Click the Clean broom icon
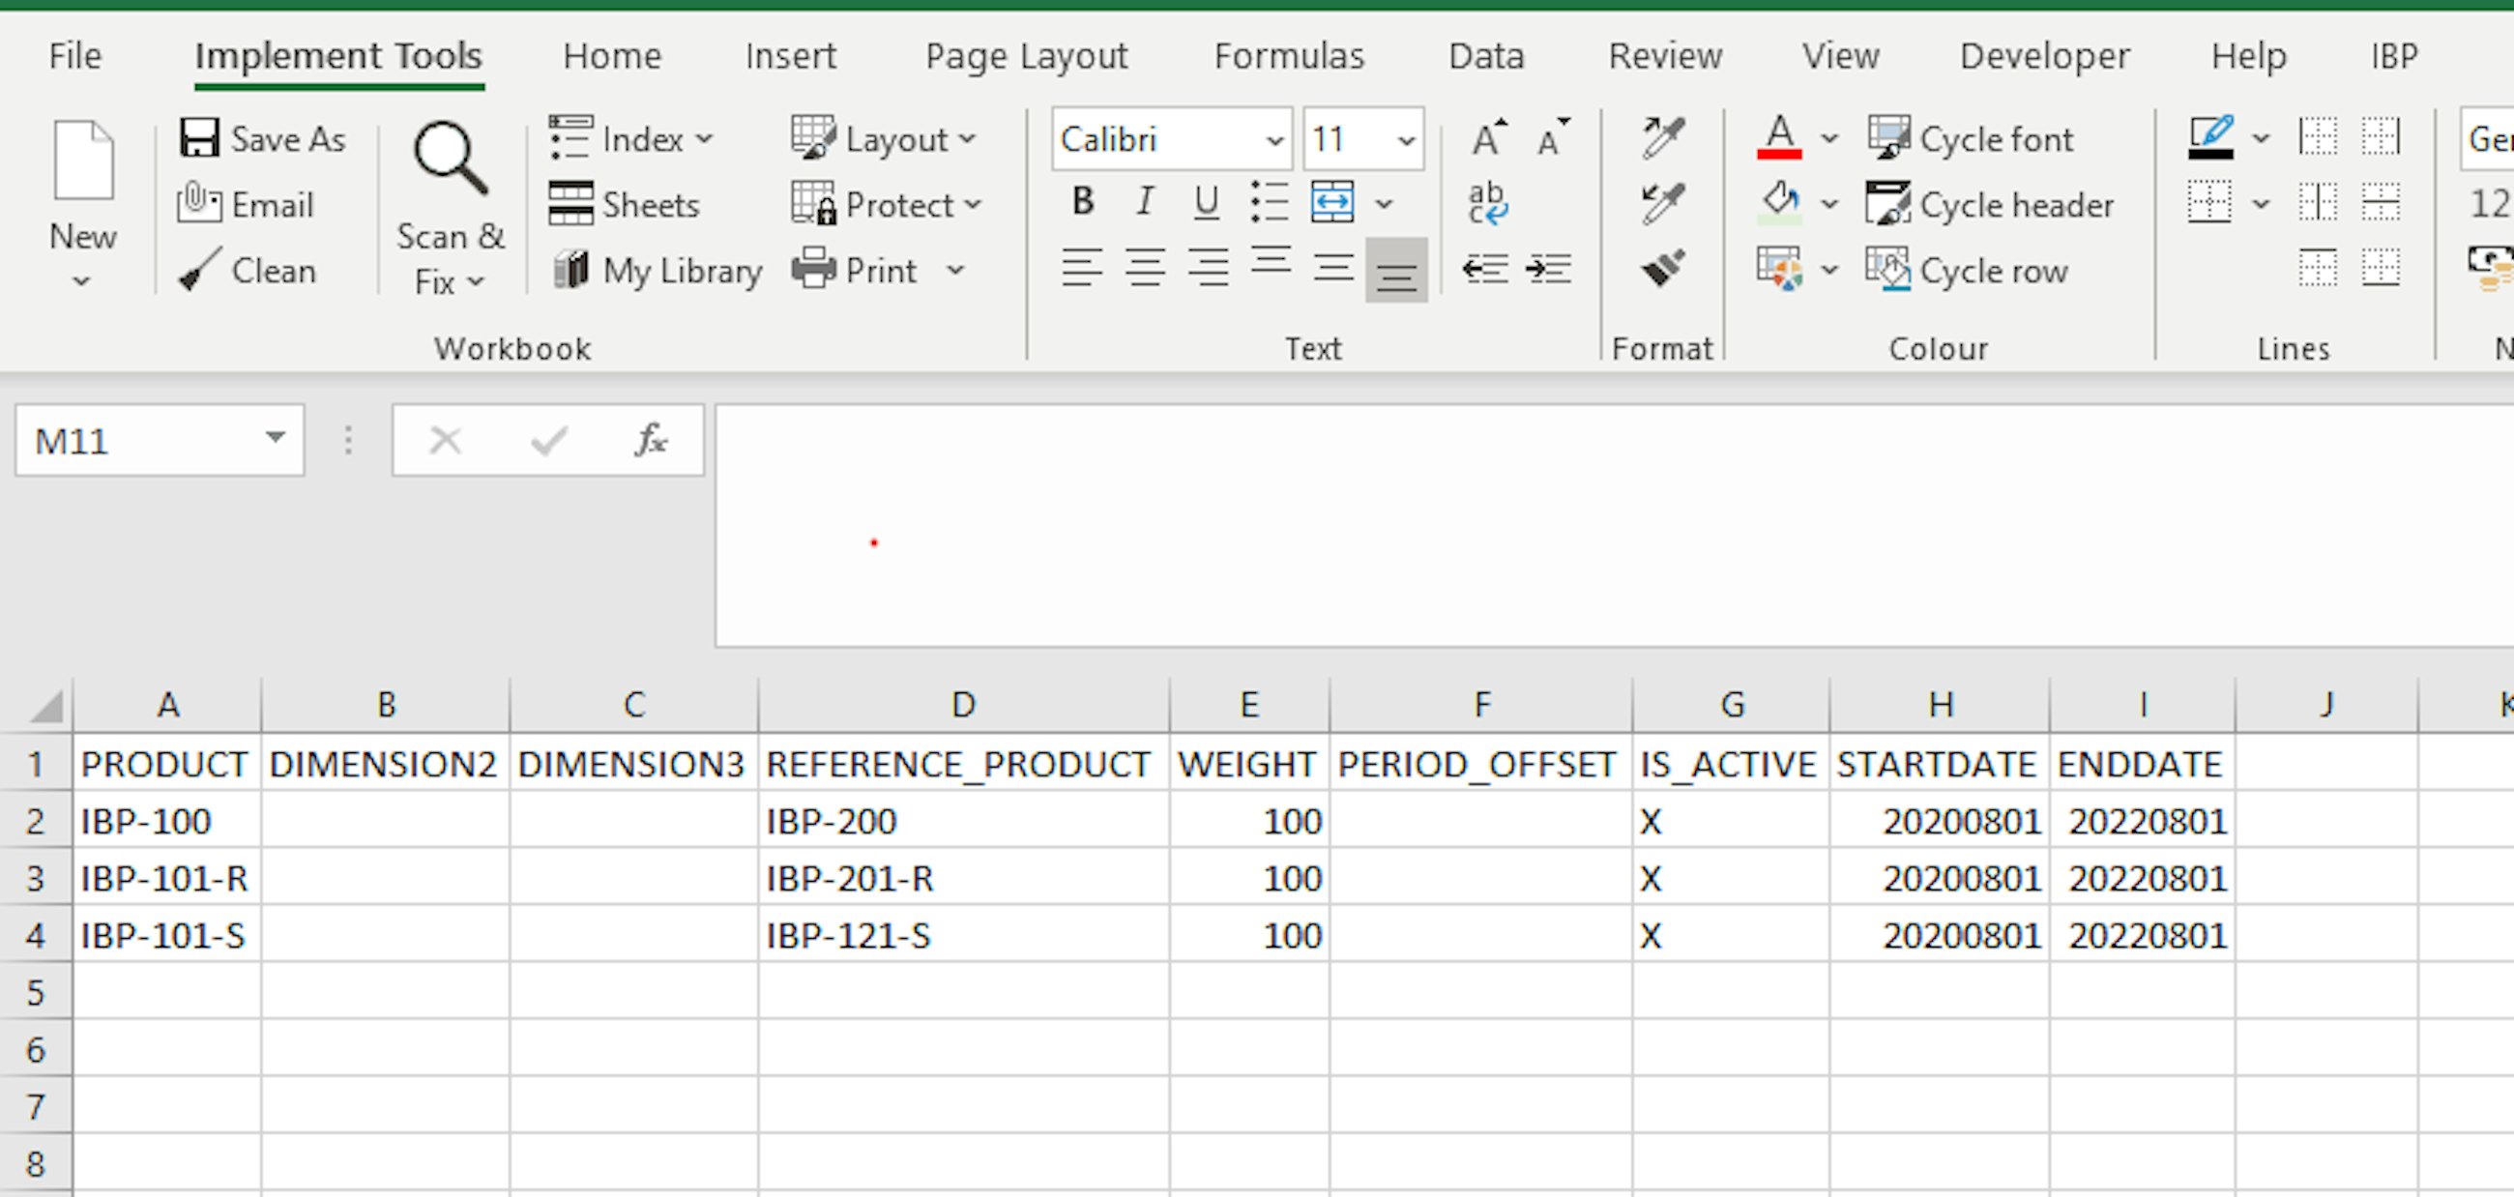 coord(201,270)
